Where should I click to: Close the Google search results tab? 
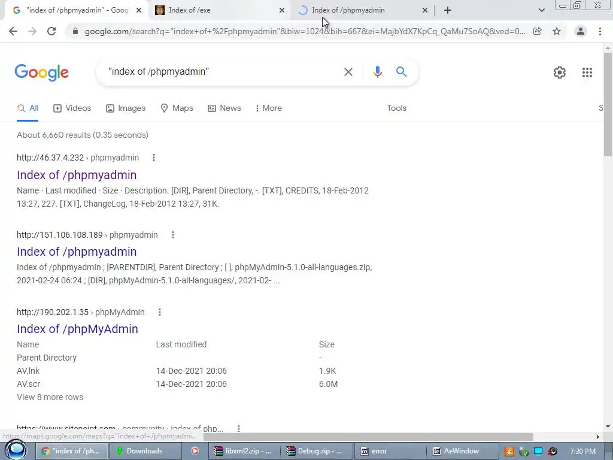coord(138,11)
